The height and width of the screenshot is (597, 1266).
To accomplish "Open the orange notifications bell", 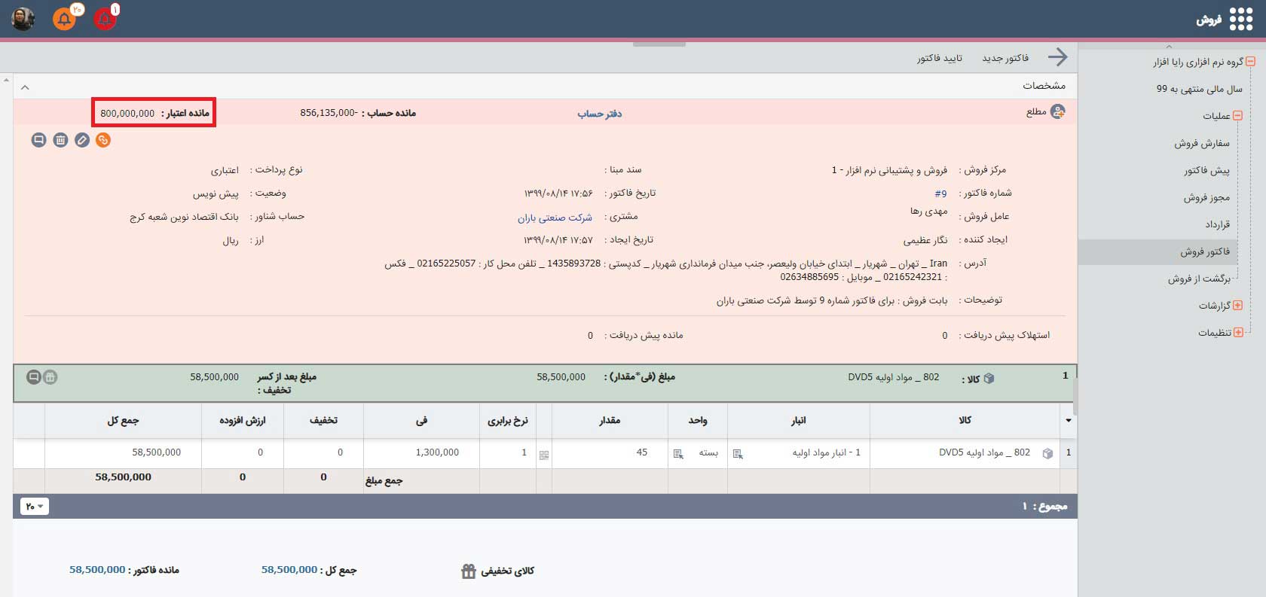I will click(x=65, y=19).
